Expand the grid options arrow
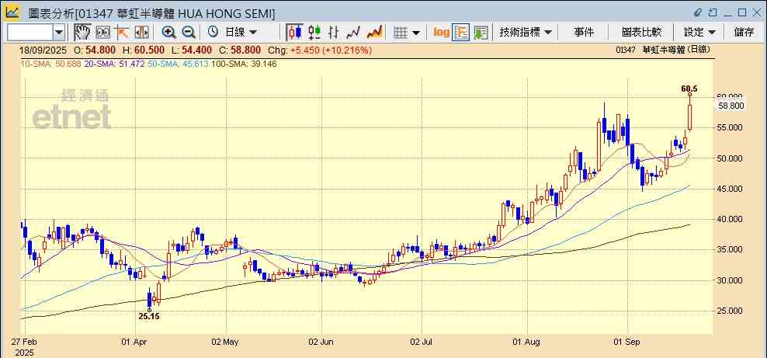The image size is (767, 358). [416, 33]
